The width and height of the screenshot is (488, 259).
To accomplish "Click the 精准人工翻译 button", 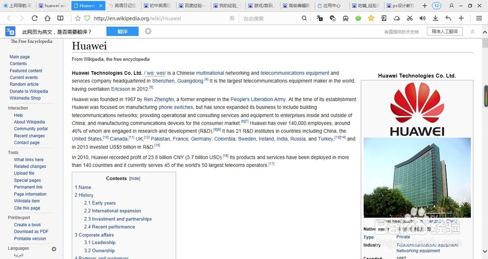I will click(445, 31).
